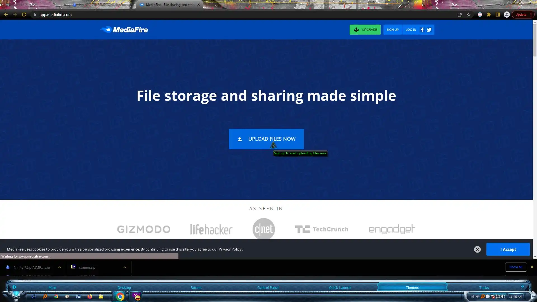Toggle the browser side panel icon
Screen dimensions: 537x302
point(498,15)
